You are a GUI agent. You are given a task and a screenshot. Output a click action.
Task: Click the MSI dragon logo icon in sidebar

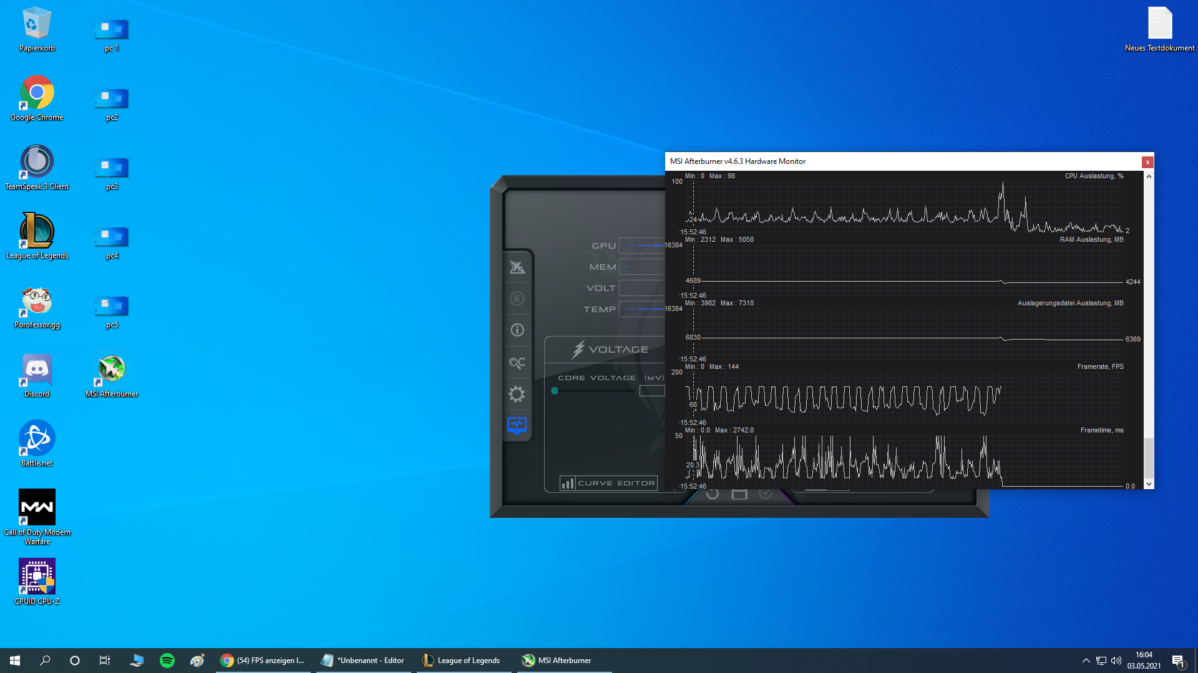tap(517, 267)
